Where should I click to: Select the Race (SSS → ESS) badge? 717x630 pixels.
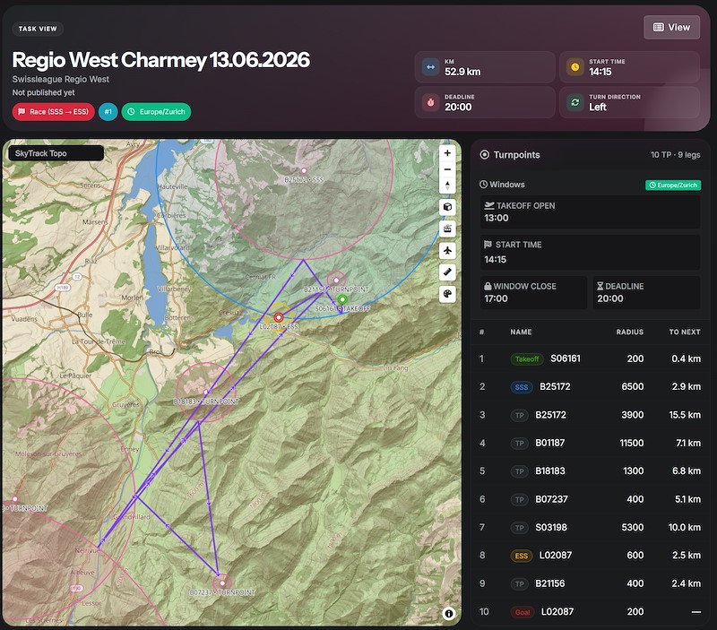[x=54, y=111]
